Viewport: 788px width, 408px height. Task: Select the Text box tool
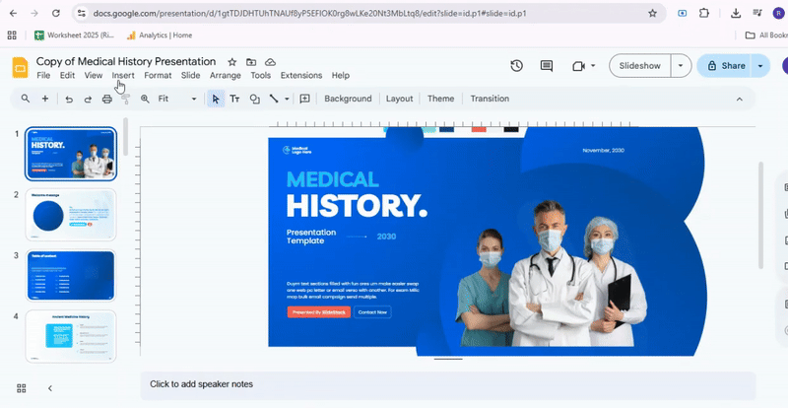coord(235,99)
